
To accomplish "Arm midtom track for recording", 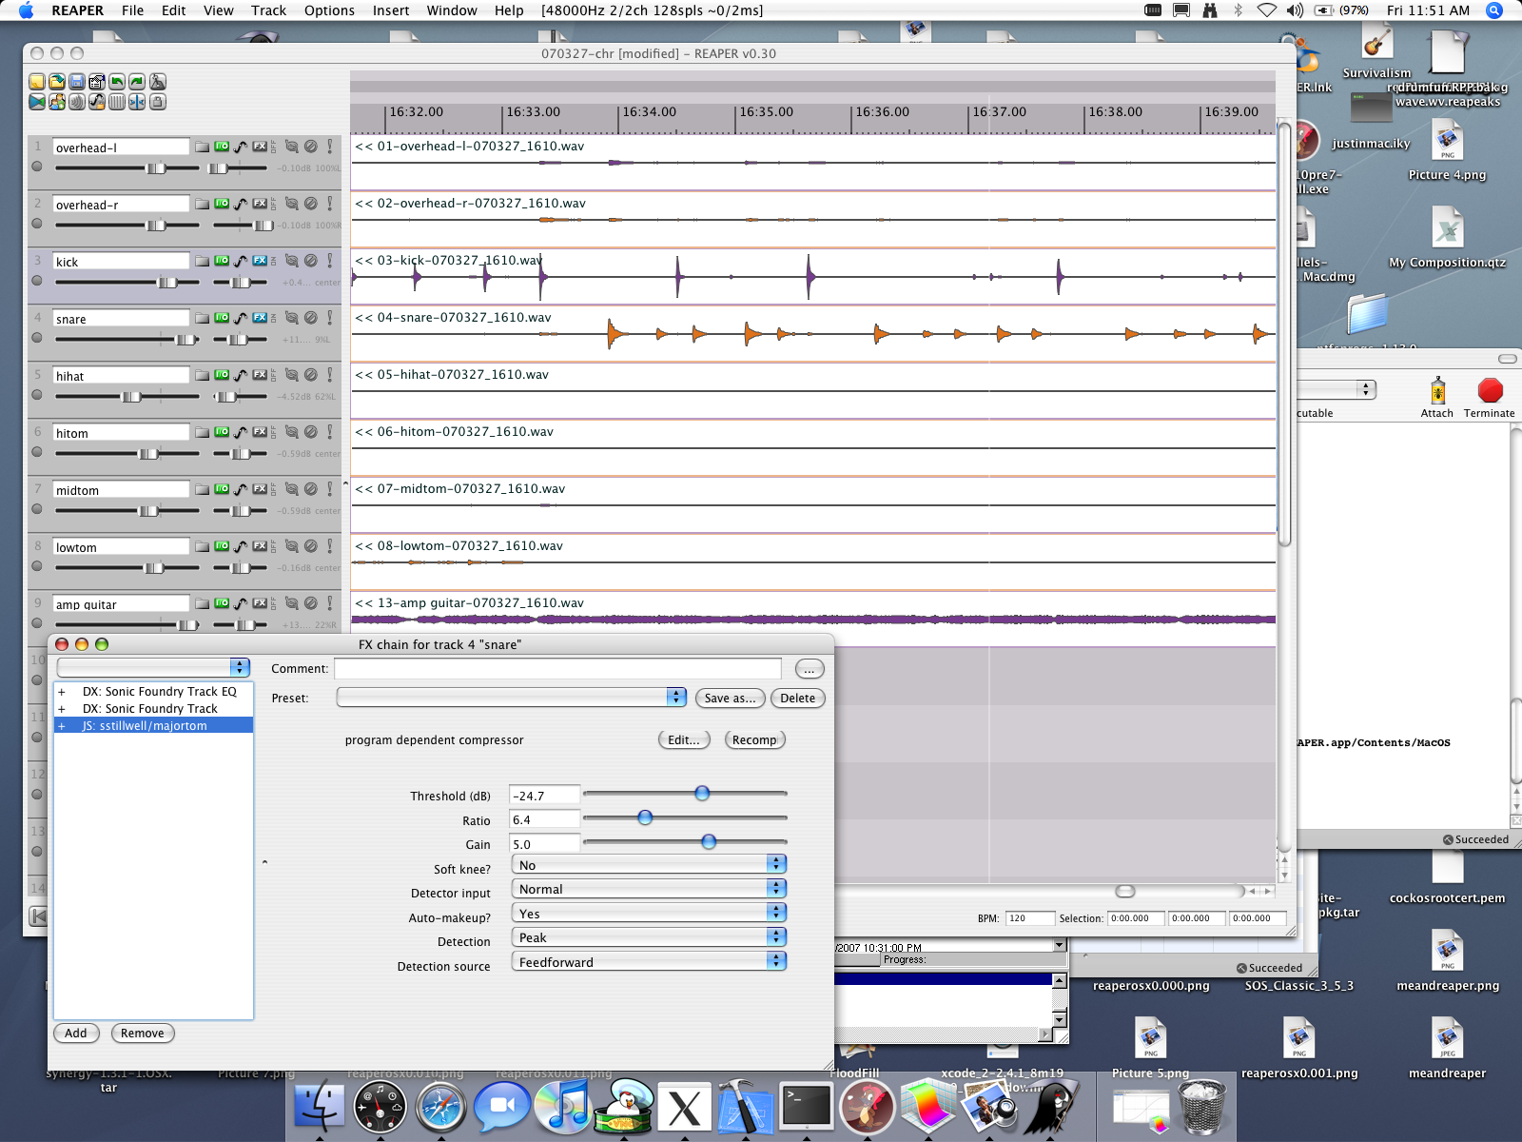I will 37,509.
